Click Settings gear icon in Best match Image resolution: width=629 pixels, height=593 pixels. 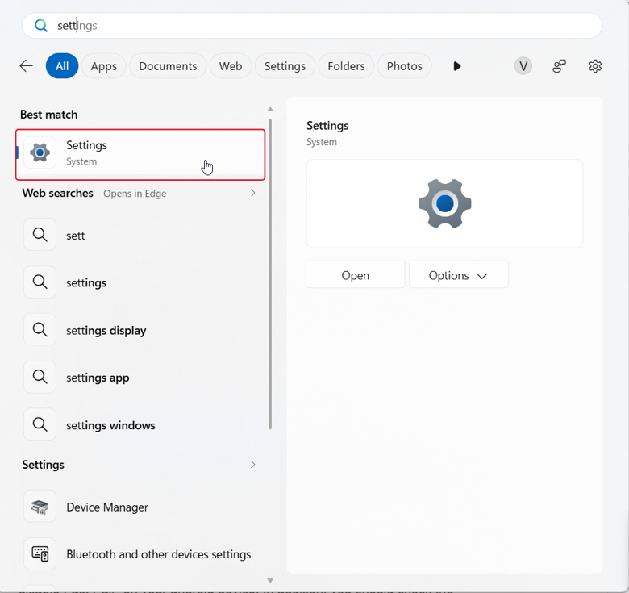pos(40,152)
